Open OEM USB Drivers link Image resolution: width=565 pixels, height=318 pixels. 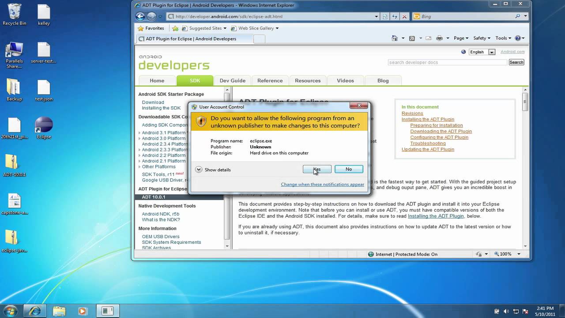(x=161, y=236)
